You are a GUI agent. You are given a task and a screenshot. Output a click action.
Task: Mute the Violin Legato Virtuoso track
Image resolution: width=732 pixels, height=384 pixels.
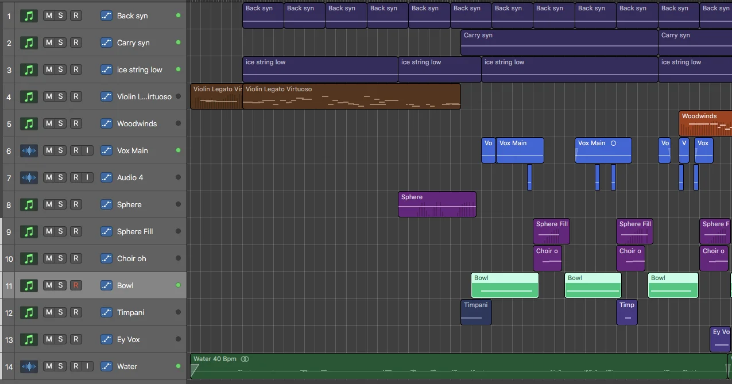tap(49, 96)
